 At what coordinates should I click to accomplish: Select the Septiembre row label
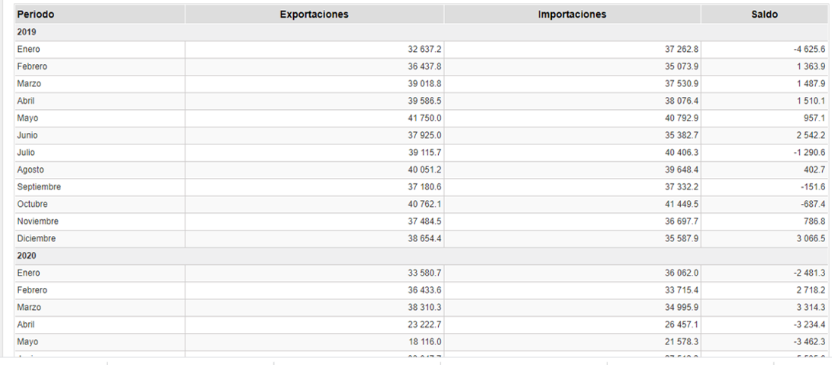[x=39, y=187]
